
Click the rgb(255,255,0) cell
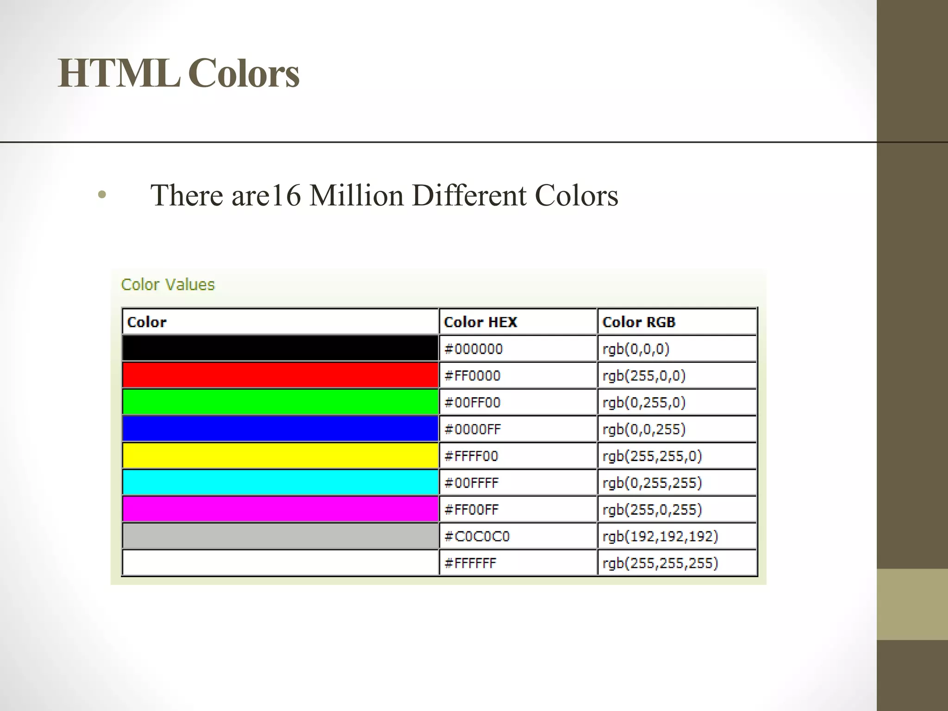click(677, 456)
